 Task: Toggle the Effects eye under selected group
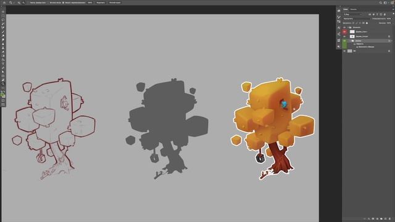coord(354,44)
